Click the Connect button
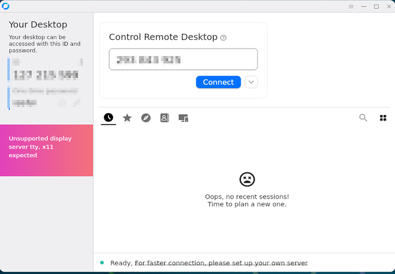 tap(218, 82)
